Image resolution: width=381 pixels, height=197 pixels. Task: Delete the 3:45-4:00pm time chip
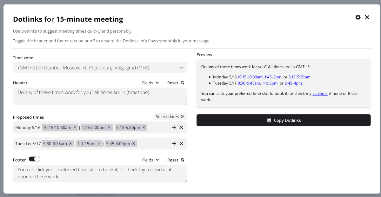pos(134,144)
